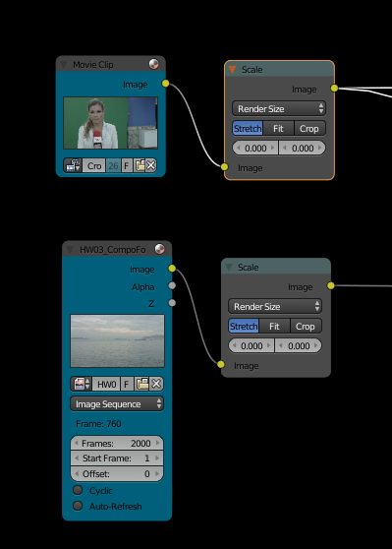Collapse the Movie Clip node
The height and width of the screenshot is (549, 392).
coord(63,64)
